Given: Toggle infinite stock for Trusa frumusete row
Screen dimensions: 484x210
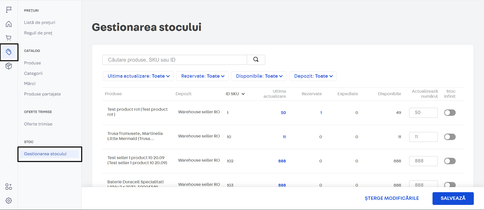Looking at the screenshot, I should click(x=450, y=137).
